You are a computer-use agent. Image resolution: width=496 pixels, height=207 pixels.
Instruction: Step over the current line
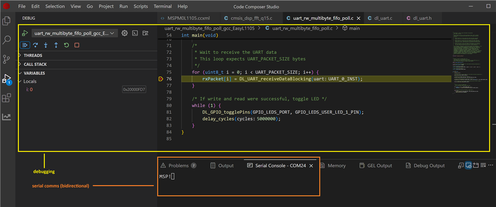[35, 45]
